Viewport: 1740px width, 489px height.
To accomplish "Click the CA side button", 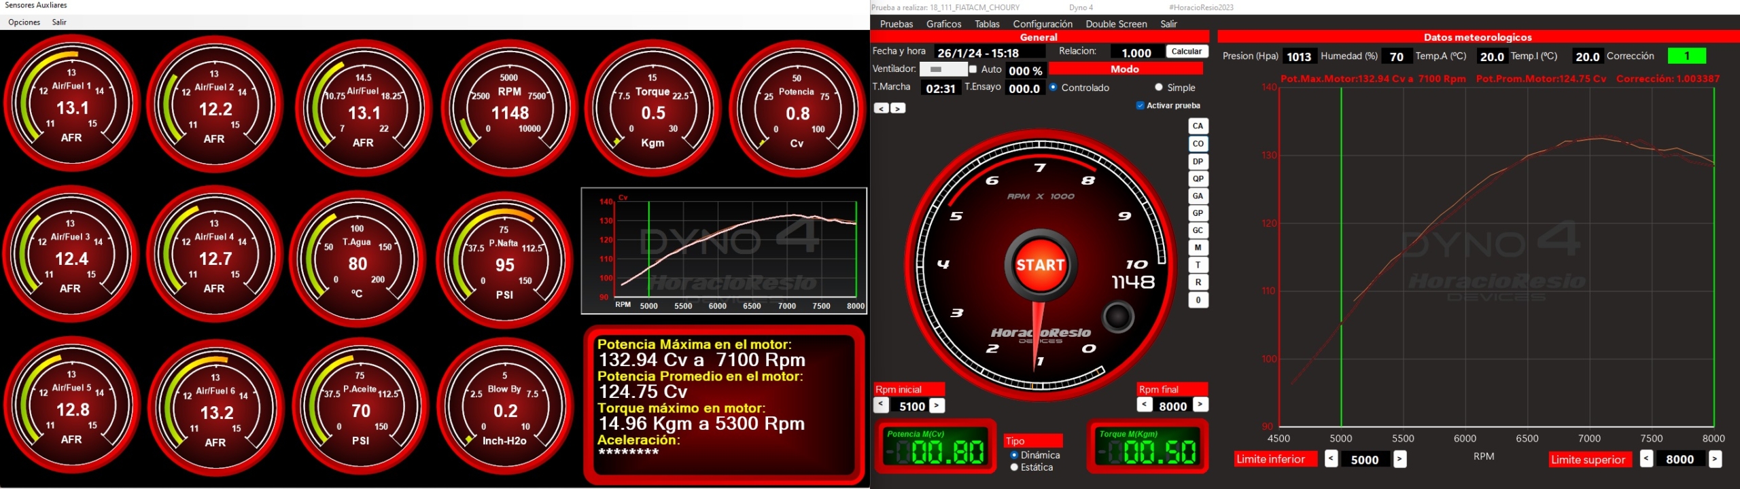I will click(x=1198, y=126).
